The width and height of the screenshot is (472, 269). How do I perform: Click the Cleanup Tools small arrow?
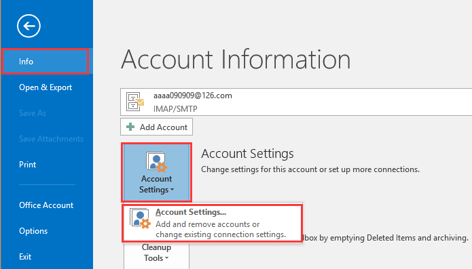pos(167,258)
